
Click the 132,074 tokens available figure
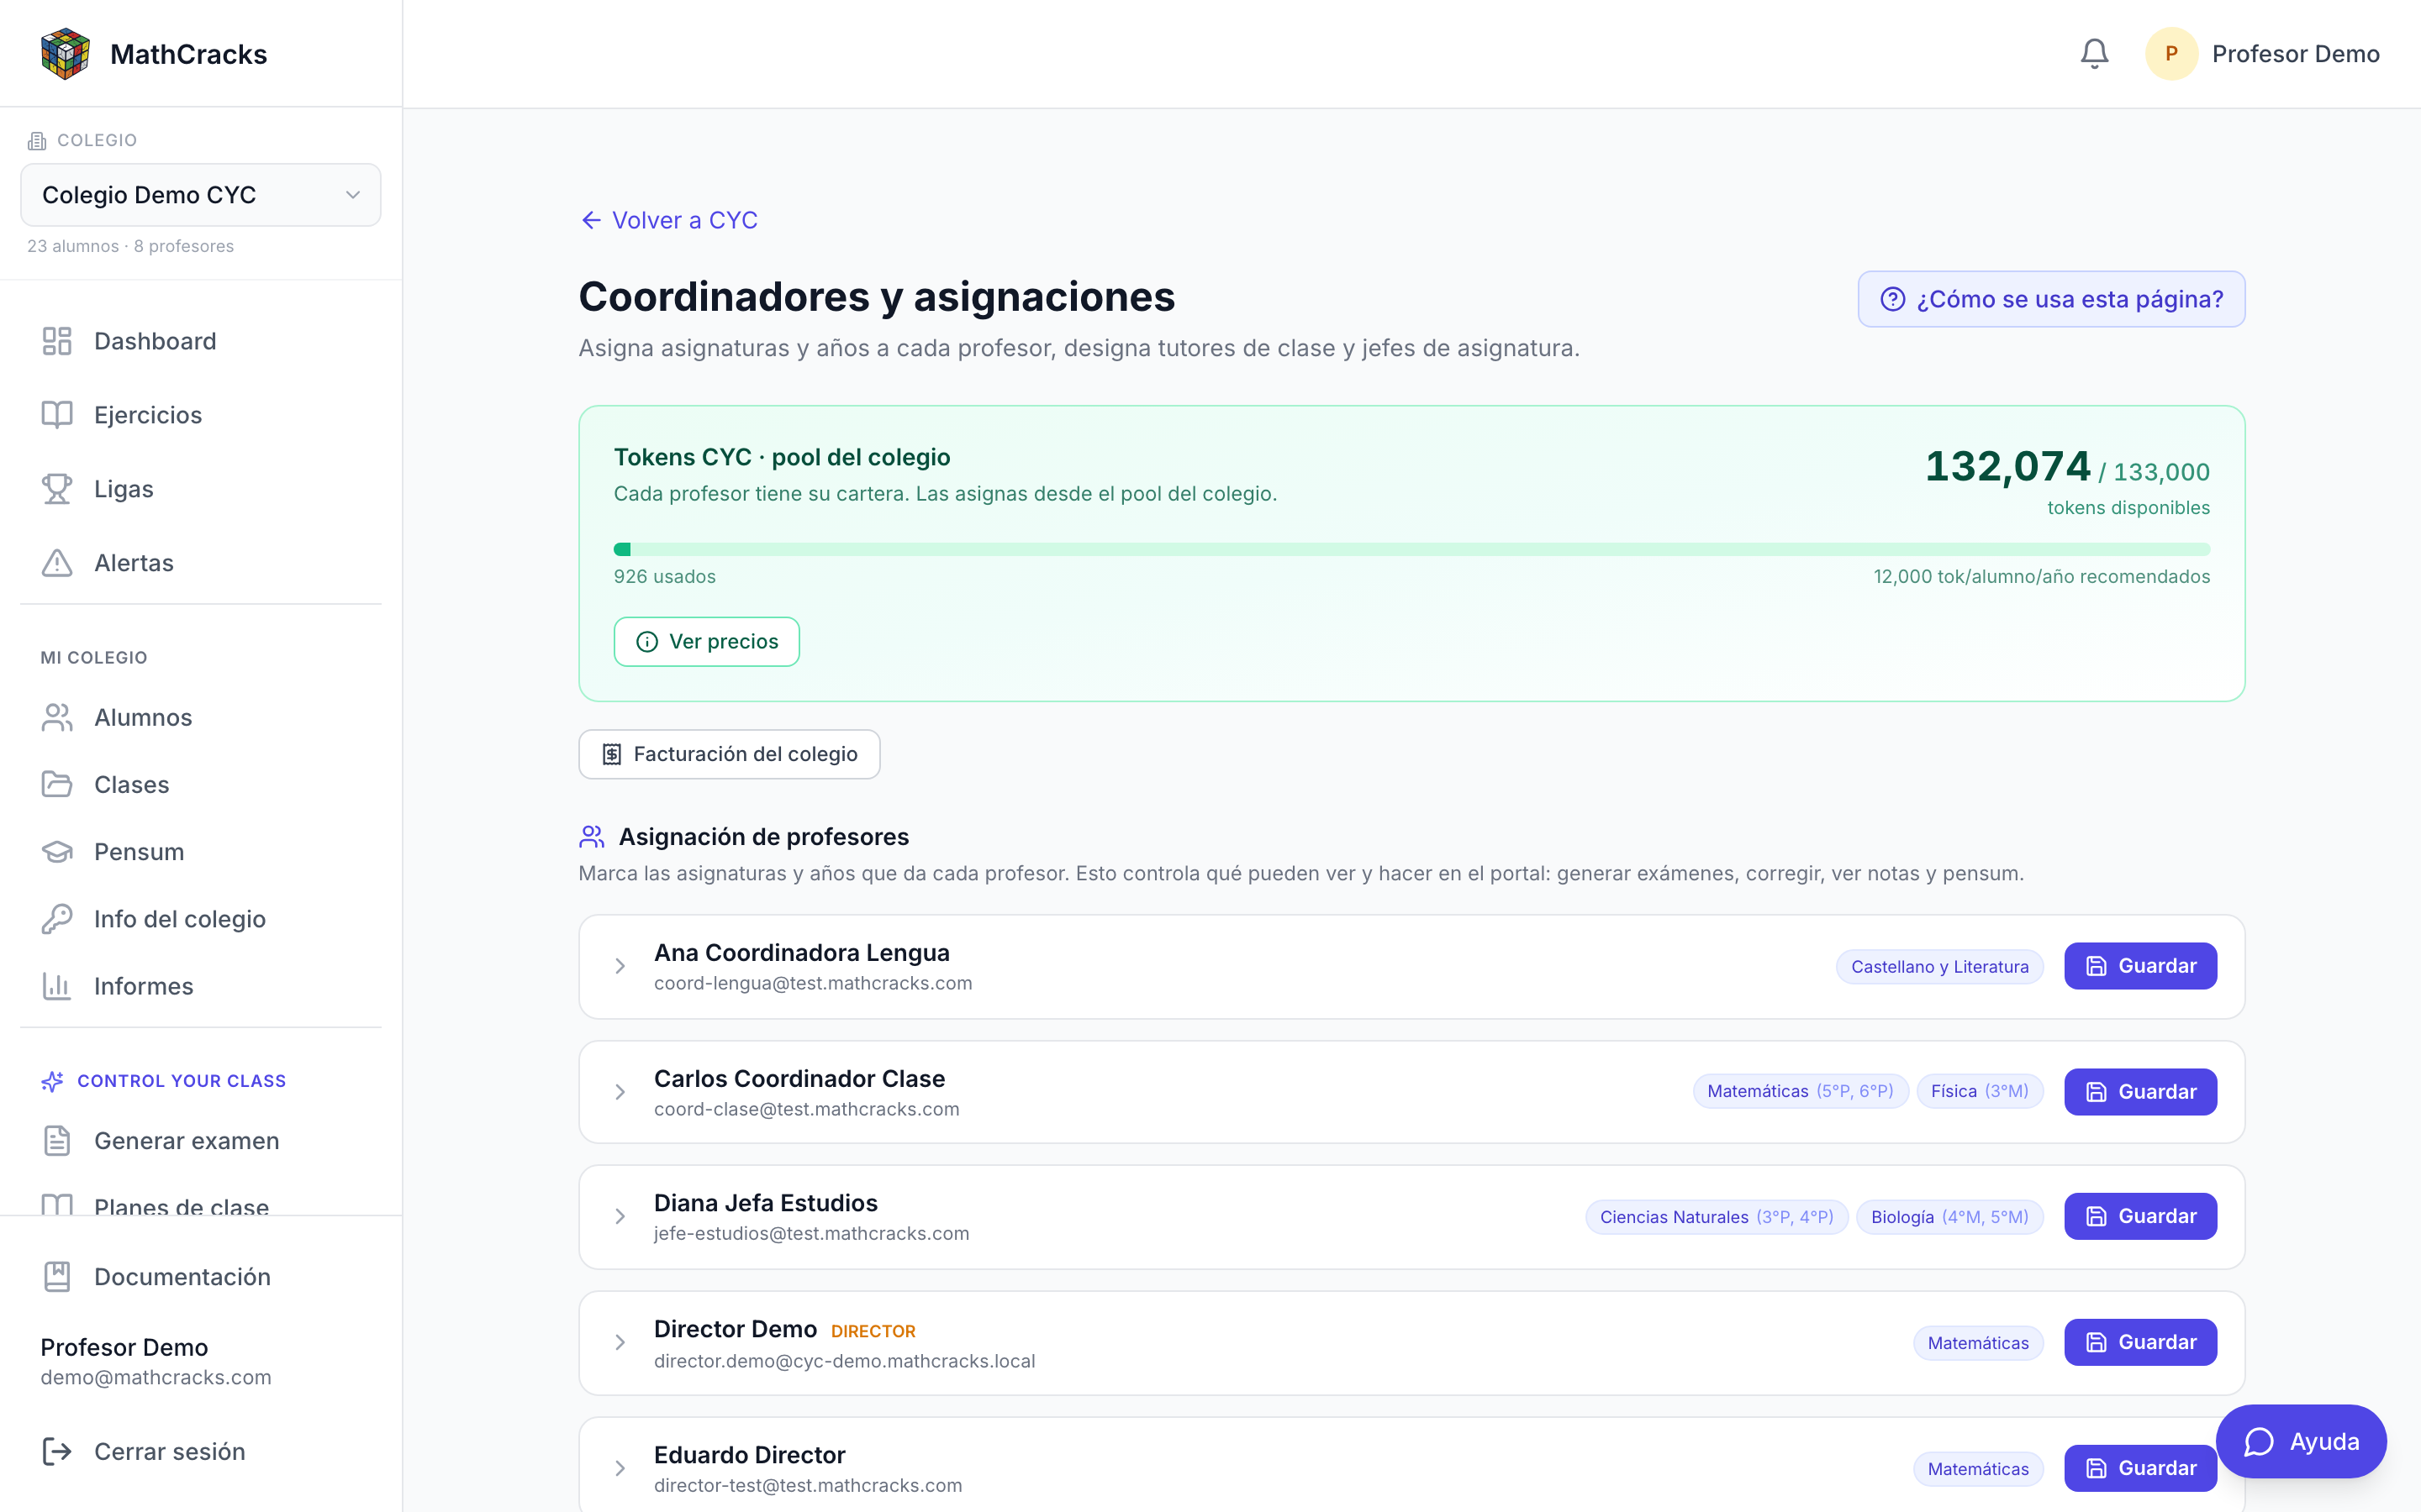click(x=2007, y=466)
